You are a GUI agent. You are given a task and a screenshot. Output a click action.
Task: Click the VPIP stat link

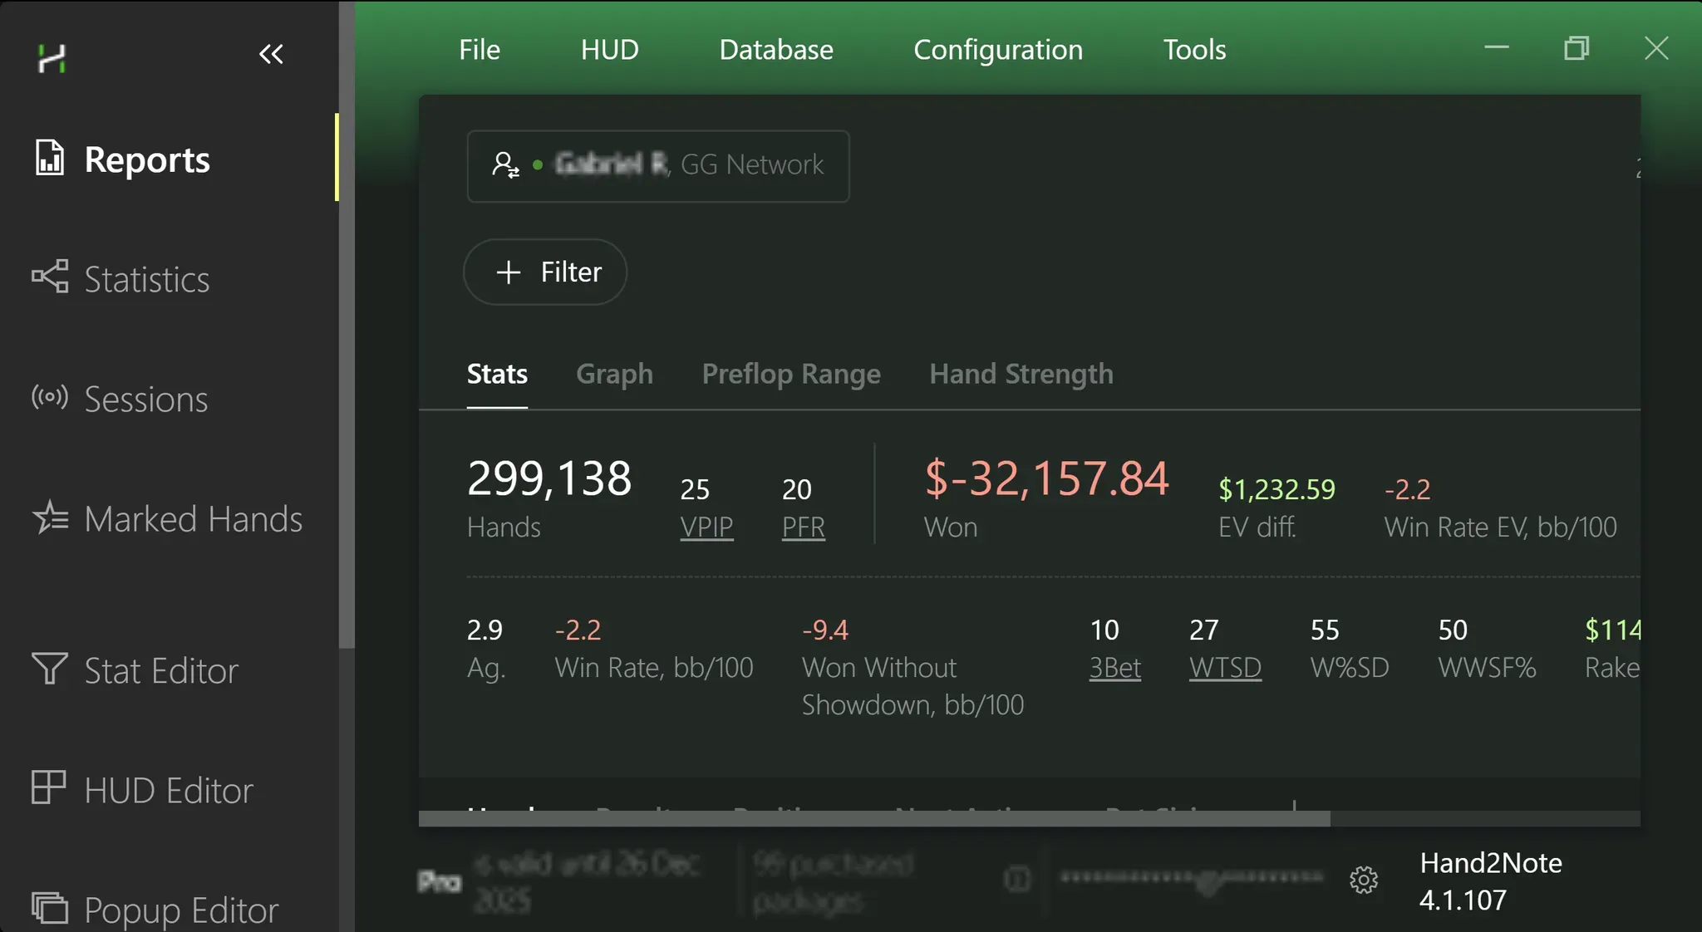706,527
